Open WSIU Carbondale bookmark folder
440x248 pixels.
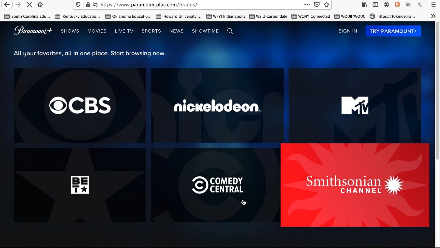point(268,16)
